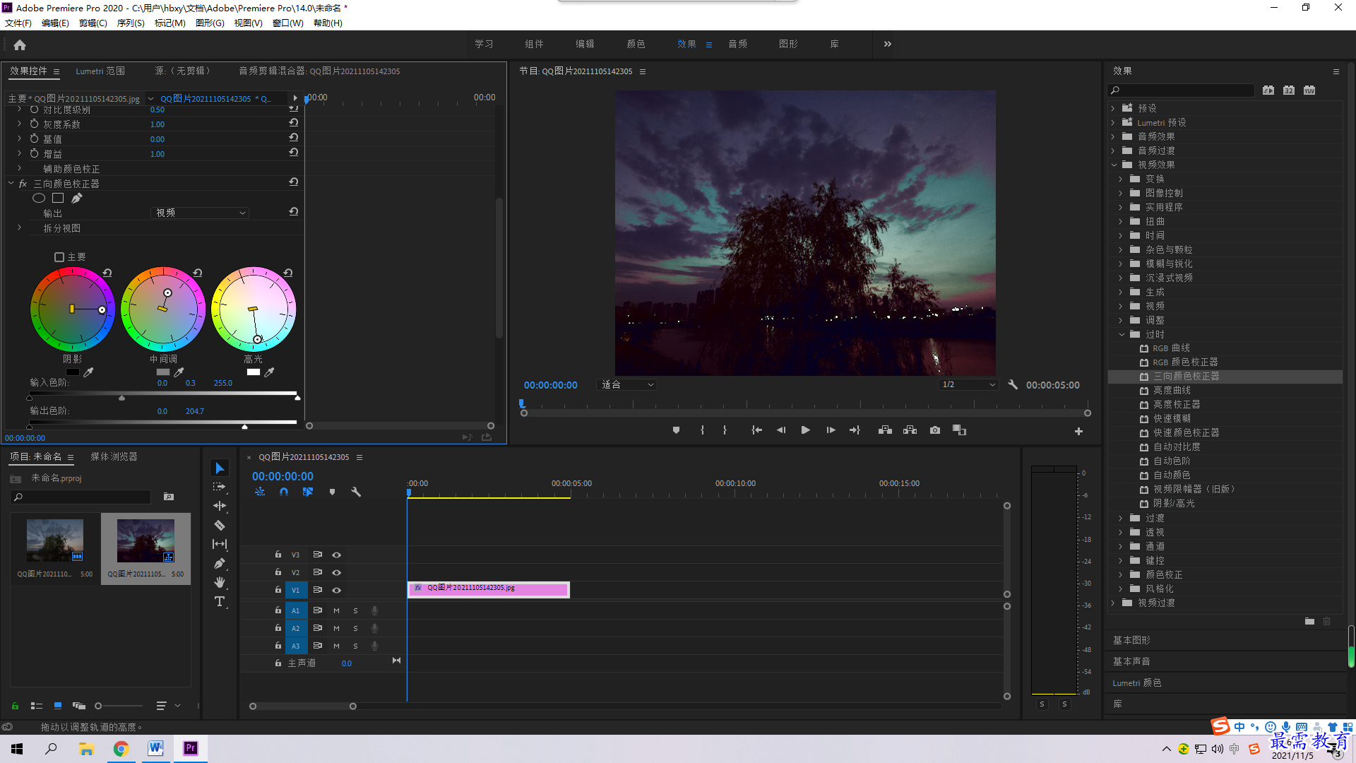Reset the 三向颜色校正器 effect
This screenshot has width=1356, height=763.
(293, 182)
